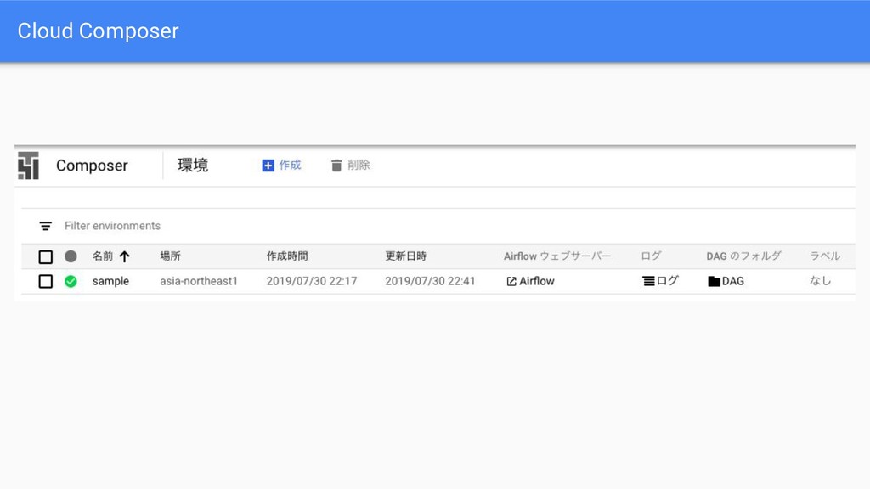870x489 pixels.
Task: Click the Airflow ウェブサーバー column header
Action: point(557,256)
